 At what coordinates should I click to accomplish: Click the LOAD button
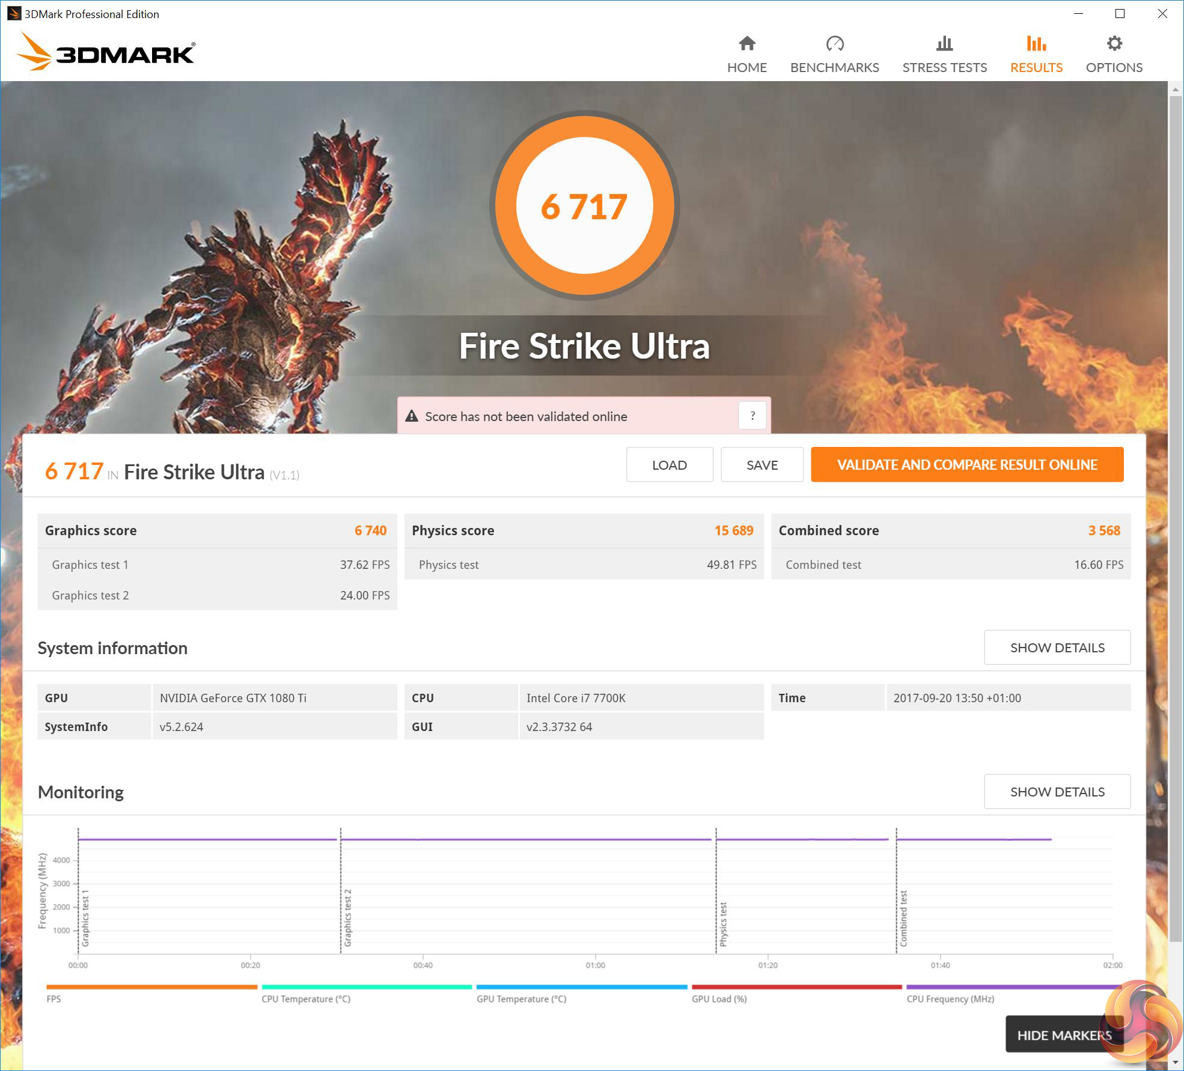coord(669,465)
